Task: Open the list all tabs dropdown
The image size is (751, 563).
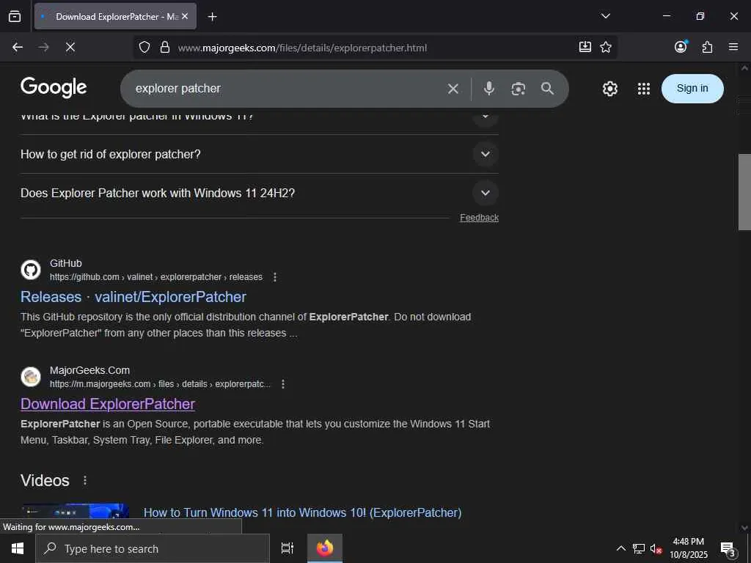Action: (605, 16)
